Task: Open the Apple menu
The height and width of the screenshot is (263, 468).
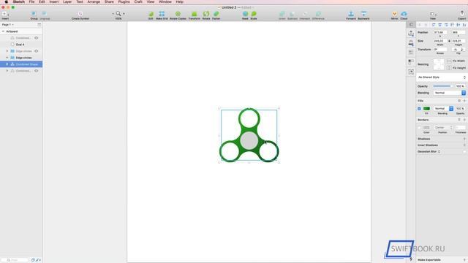Action: coord(7,1)
